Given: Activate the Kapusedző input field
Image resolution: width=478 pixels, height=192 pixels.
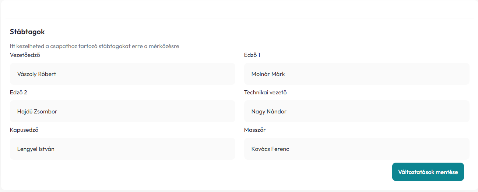Looking at the screenshot, I should click(x=123, y=149).
